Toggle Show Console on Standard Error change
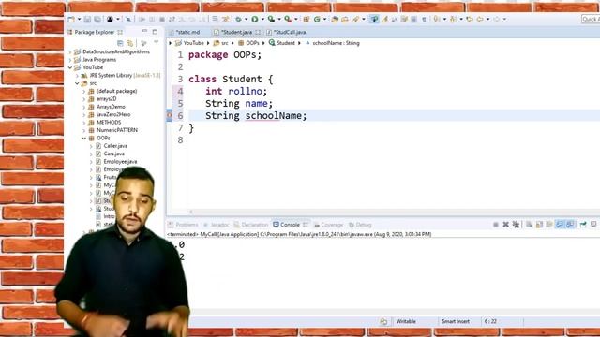Image resolution: width=600 pixels, height=337 pixels. point(570,225)
